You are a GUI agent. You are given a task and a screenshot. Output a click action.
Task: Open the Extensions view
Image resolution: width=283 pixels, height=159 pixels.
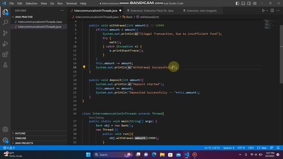(5, 54)
